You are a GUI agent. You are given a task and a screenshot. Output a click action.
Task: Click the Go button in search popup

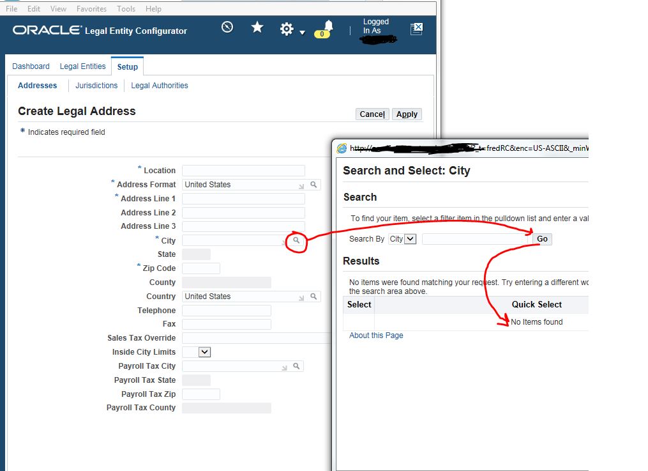[542, 239]
